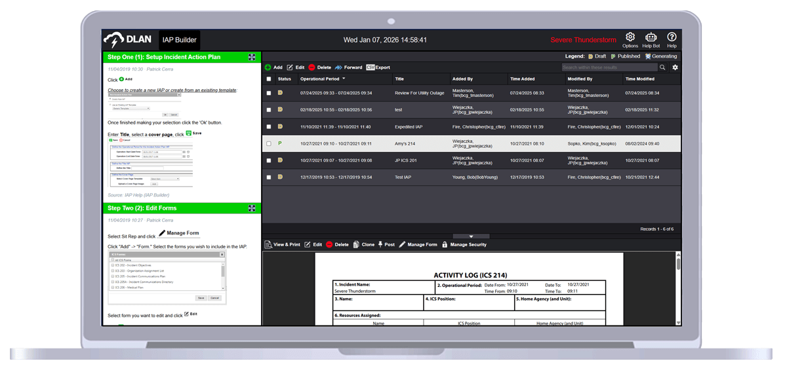Click the form preview vertical scrollbar
Screen dimensions: 787x374
click(x=678, y=288)
